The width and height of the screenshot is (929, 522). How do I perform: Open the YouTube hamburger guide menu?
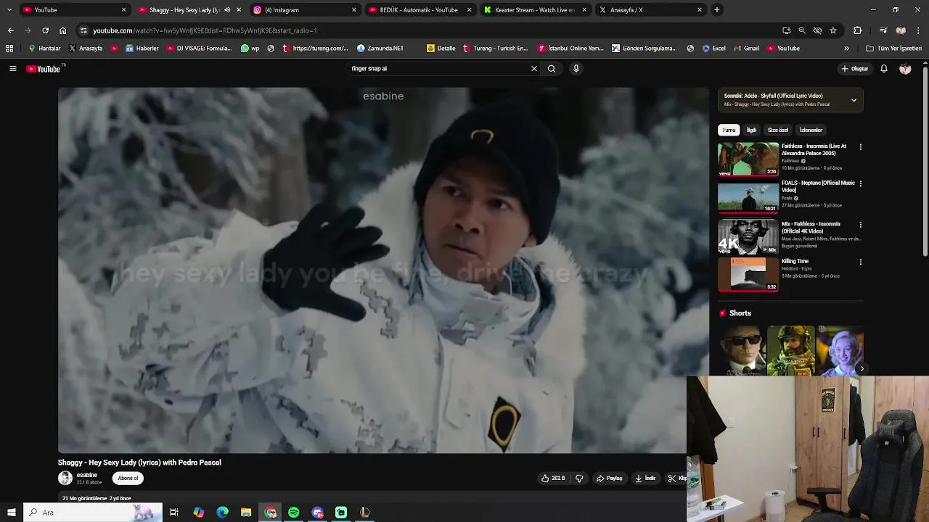tap(12, 69)
